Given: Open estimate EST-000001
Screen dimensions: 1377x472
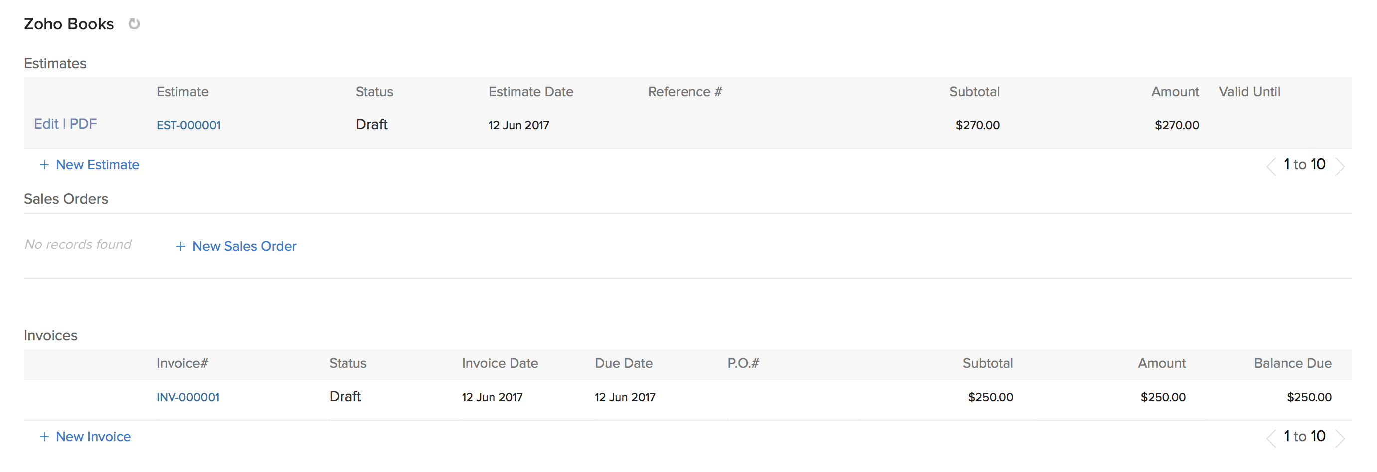Looking at the screenshot, I should [188, 125].
